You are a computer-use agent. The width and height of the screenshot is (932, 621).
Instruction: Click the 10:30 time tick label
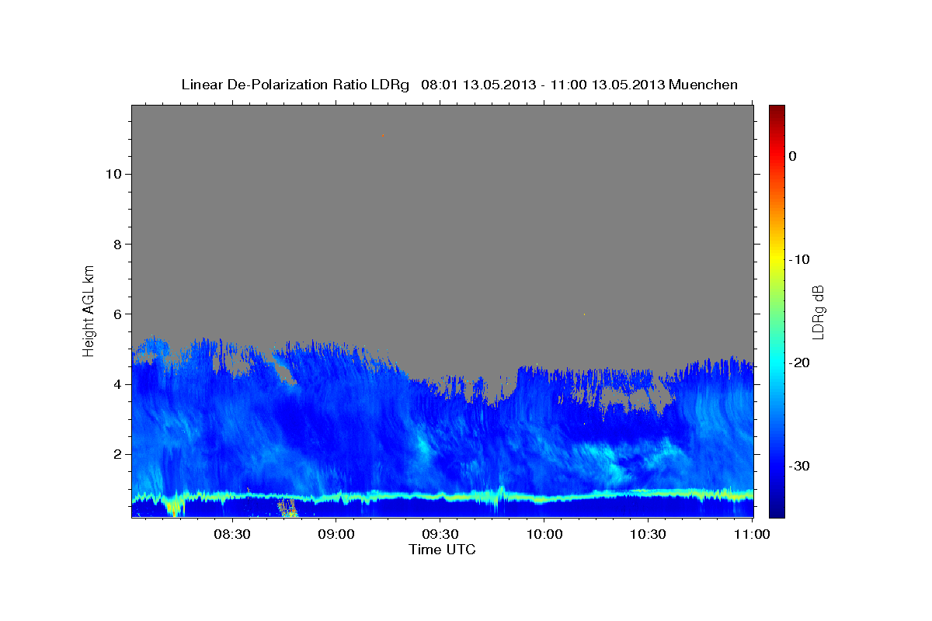648,535
